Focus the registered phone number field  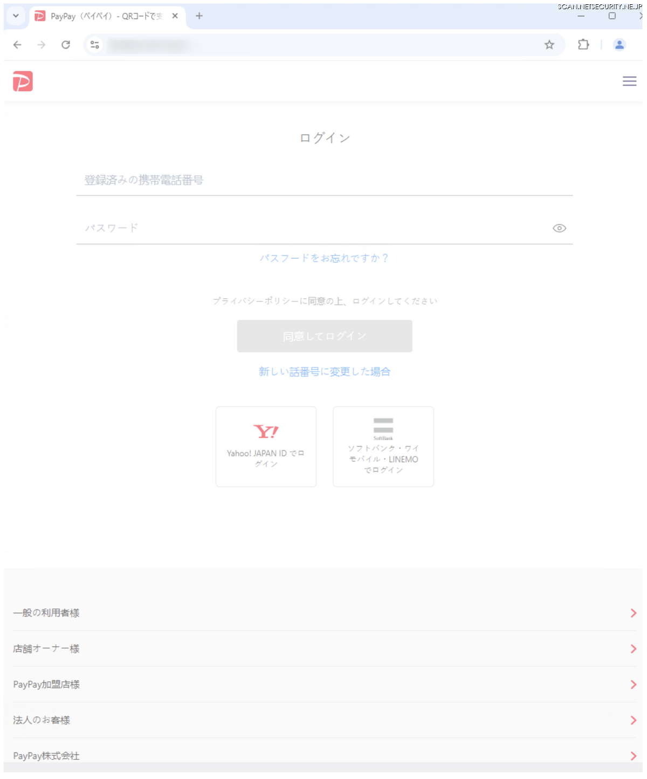pos(323,180)
